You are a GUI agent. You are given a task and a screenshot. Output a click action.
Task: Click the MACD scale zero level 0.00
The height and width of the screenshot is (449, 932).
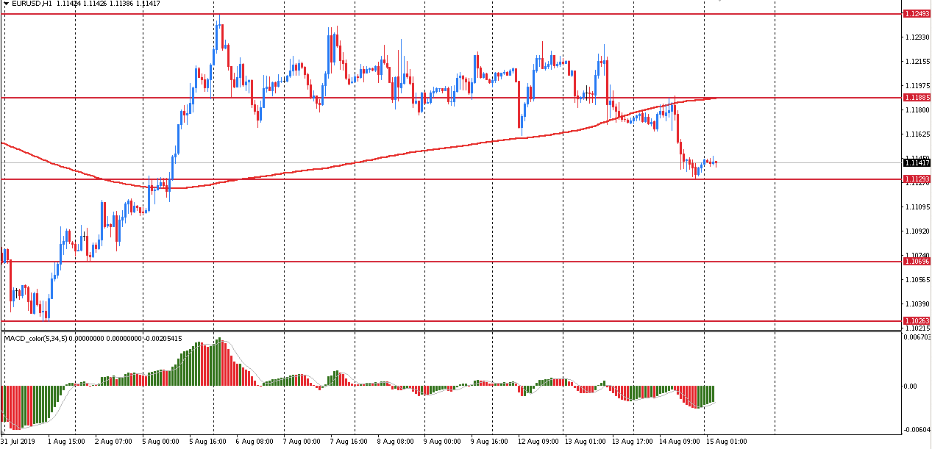(911, 386)
